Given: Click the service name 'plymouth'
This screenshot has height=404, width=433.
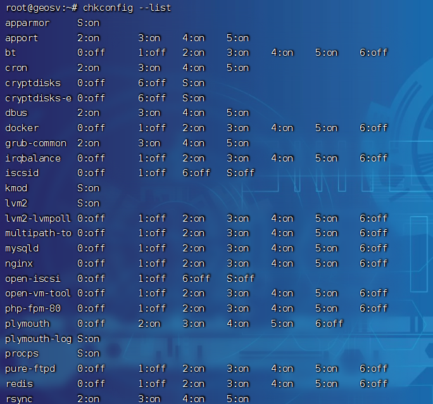Looking at the screenshot, I should click(27, 324).
